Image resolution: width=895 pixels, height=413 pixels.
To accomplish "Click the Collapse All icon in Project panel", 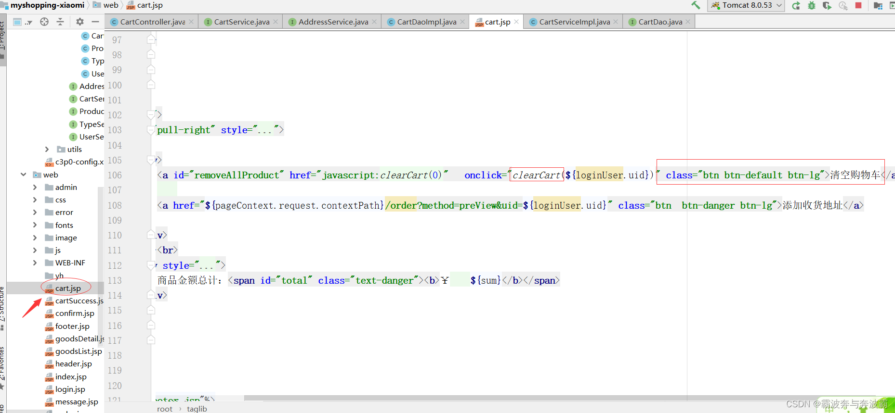I will (x=60, y=22).
